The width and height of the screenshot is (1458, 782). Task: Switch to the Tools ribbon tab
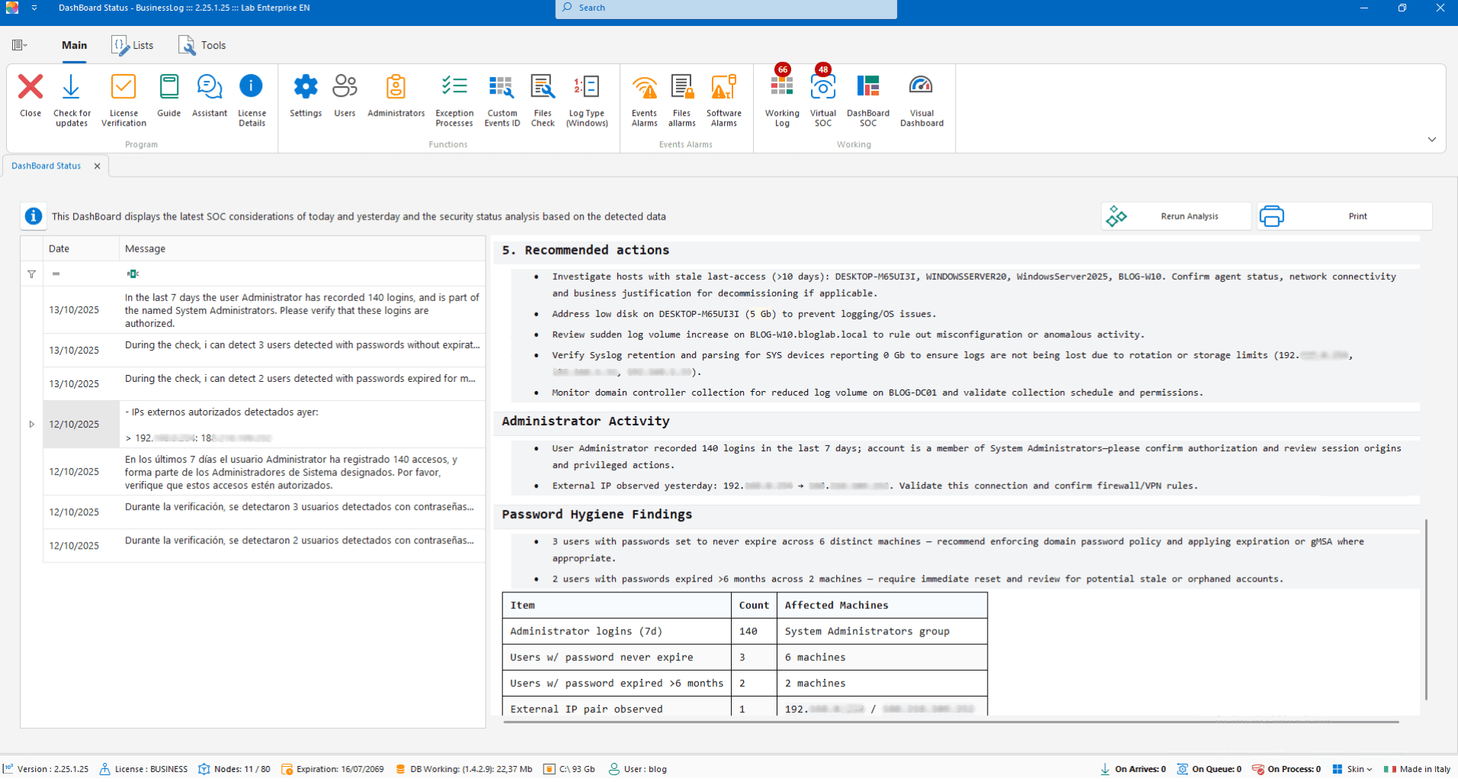click(x=203, y=46)
